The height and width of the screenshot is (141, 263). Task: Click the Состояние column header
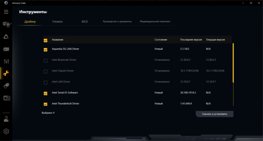click(x=161, y=40)
